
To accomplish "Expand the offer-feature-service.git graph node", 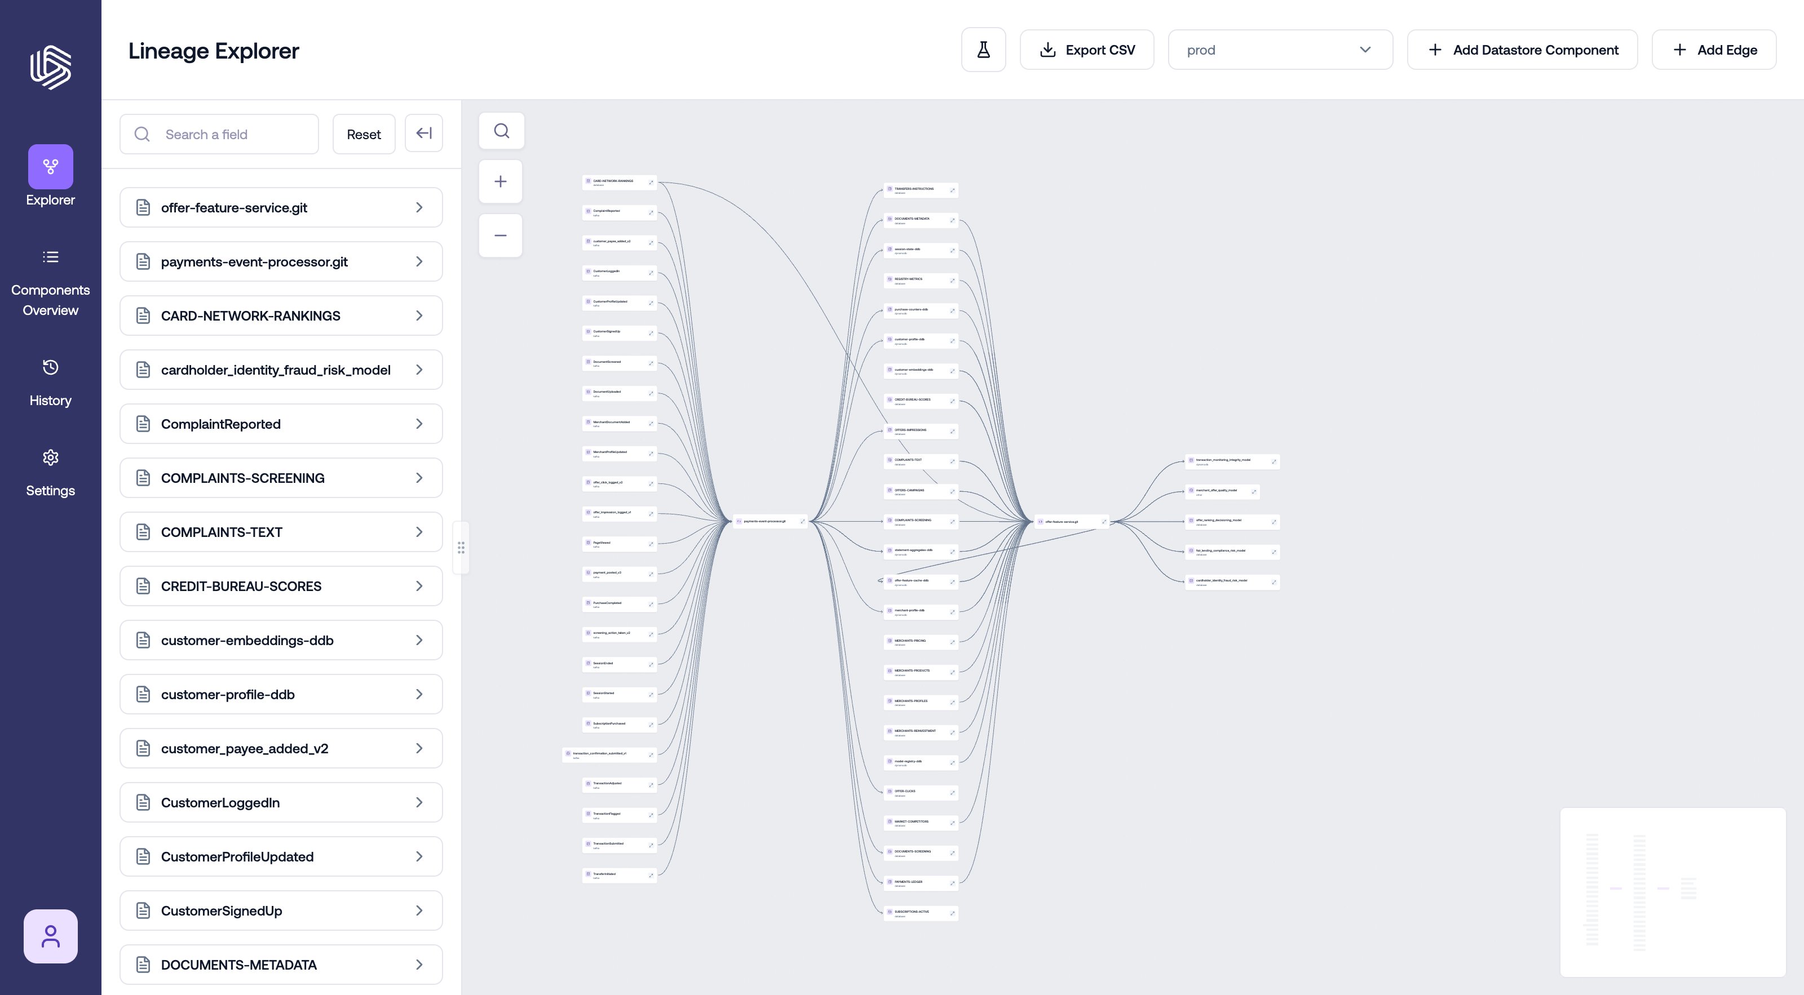I will click(x=1104, y=521).
